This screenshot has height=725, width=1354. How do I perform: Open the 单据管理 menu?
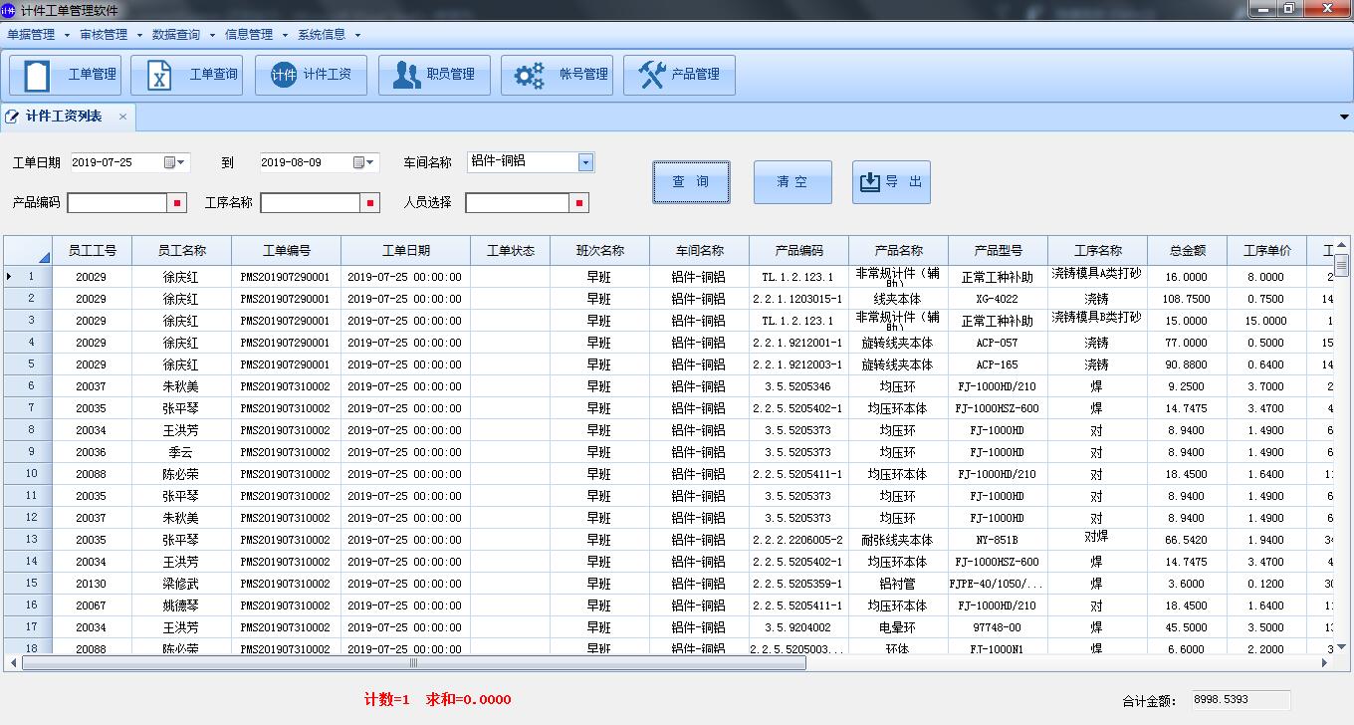[x=32, y=35]
